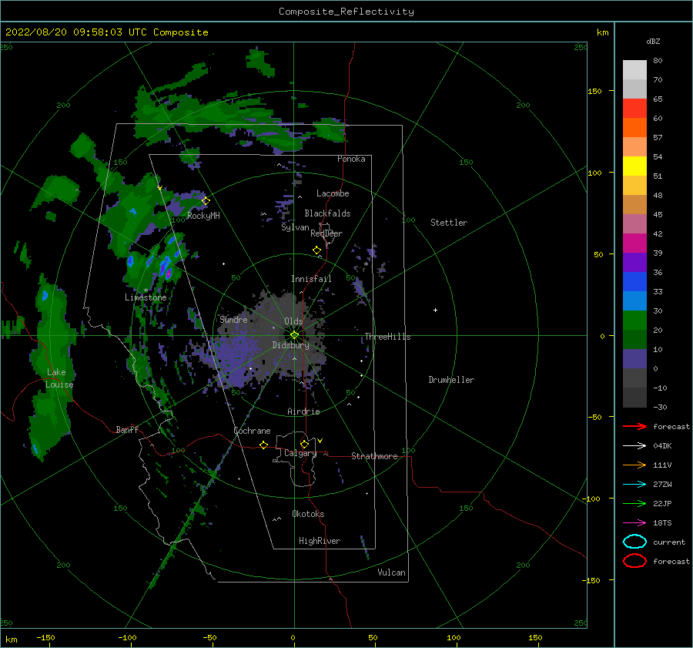Click the Limestone label
Viewport: 693px width, 648px height.
(146, 297)
